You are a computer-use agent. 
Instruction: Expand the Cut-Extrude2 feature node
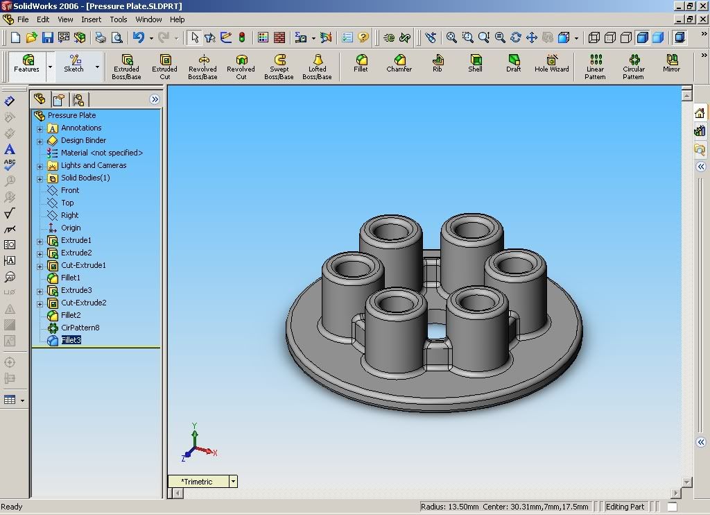[x=40, y=303]
